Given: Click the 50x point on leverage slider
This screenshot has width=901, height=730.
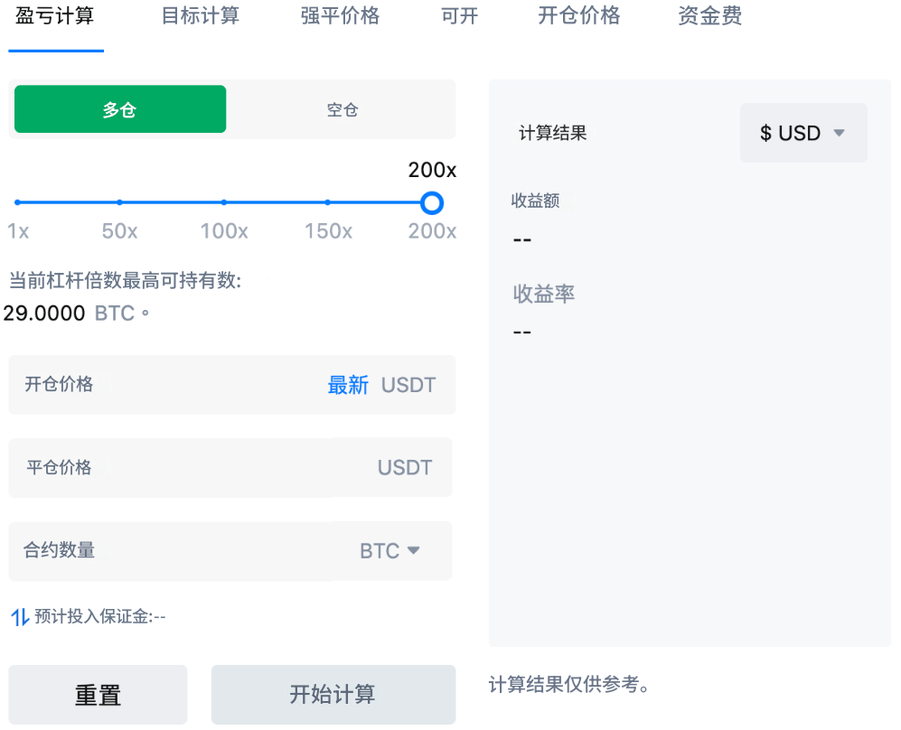Looking at the screenshot, I should pos(120,202).
